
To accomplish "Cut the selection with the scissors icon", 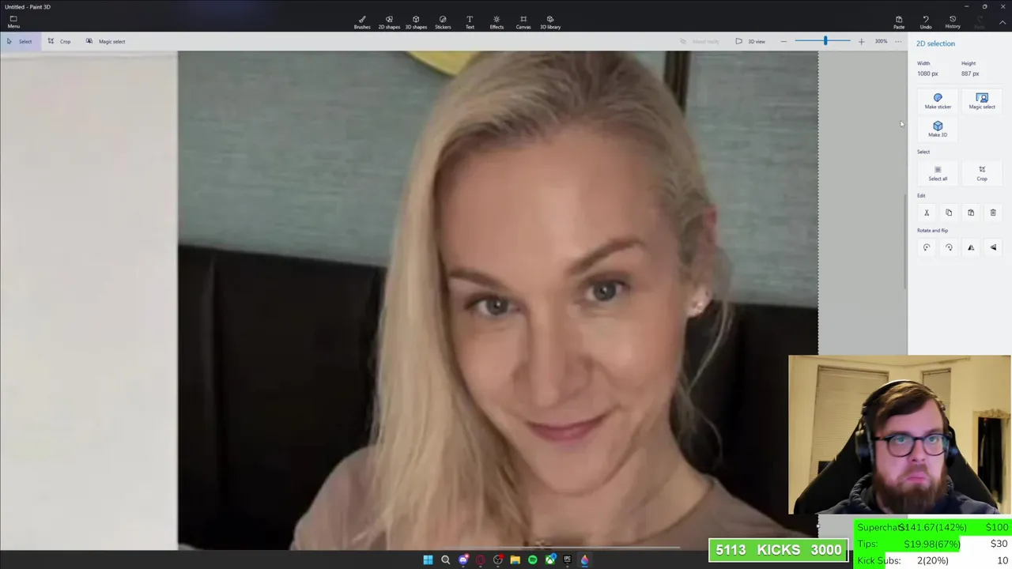I will click(x=927, y=213).
